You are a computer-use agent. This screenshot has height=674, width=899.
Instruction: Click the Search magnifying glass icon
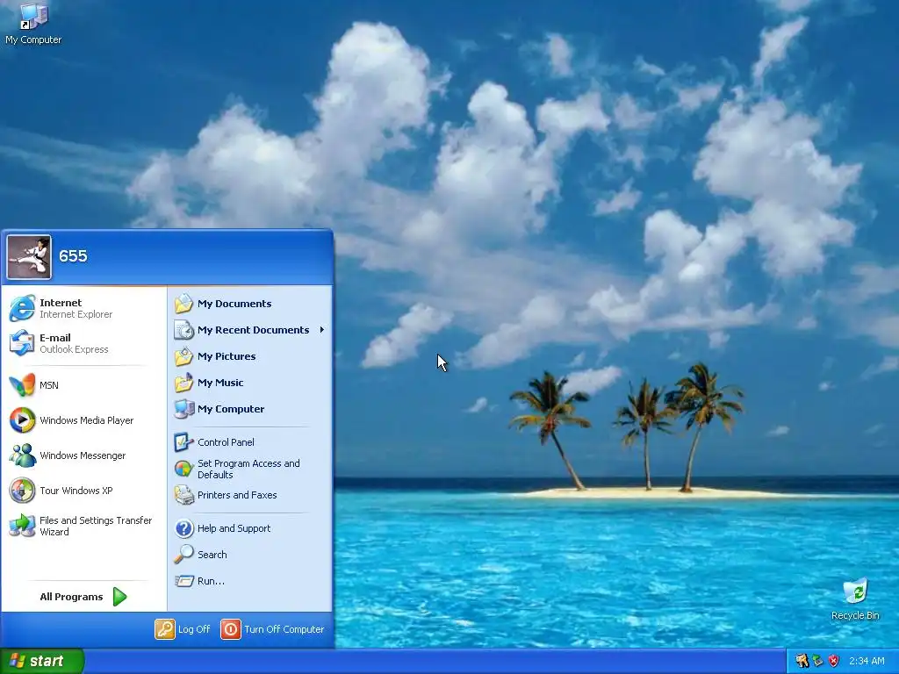(184, 555)
